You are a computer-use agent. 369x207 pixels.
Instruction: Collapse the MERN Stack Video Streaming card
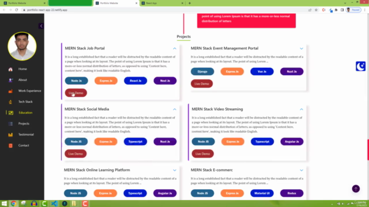[302, 109]
